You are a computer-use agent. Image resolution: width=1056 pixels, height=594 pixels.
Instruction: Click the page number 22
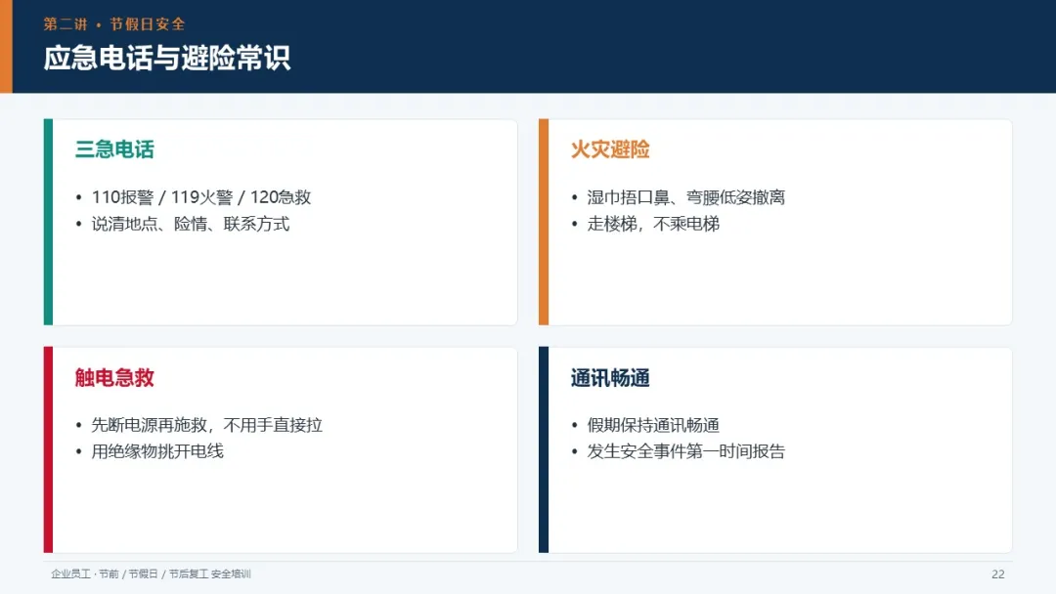click(998, 573)
